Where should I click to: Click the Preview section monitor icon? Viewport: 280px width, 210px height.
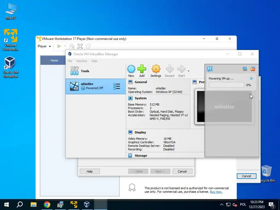195,82
